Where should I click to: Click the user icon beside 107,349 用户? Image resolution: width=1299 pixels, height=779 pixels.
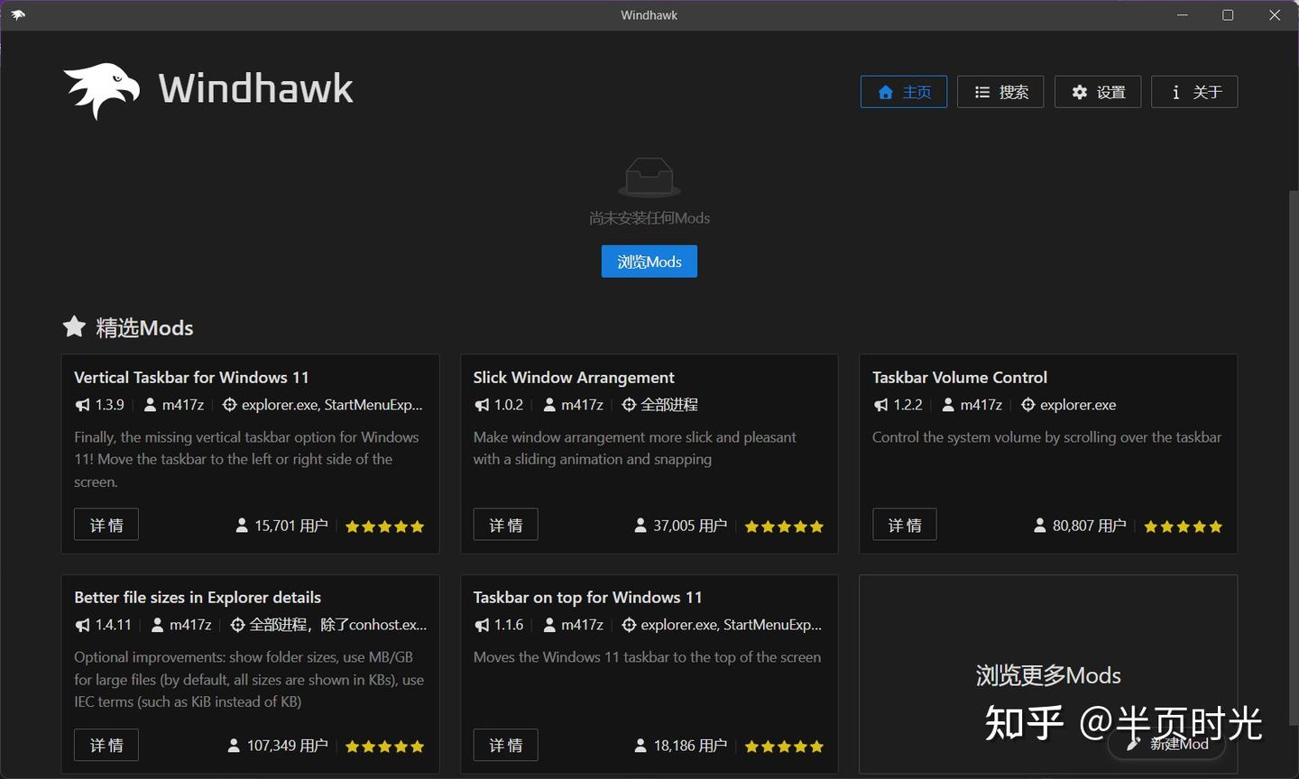click(x=234, y=746)
